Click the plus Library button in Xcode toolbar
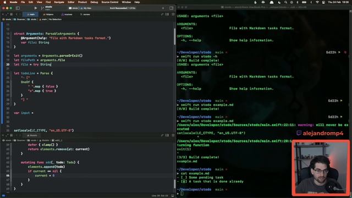 click(x=163, y=8)
